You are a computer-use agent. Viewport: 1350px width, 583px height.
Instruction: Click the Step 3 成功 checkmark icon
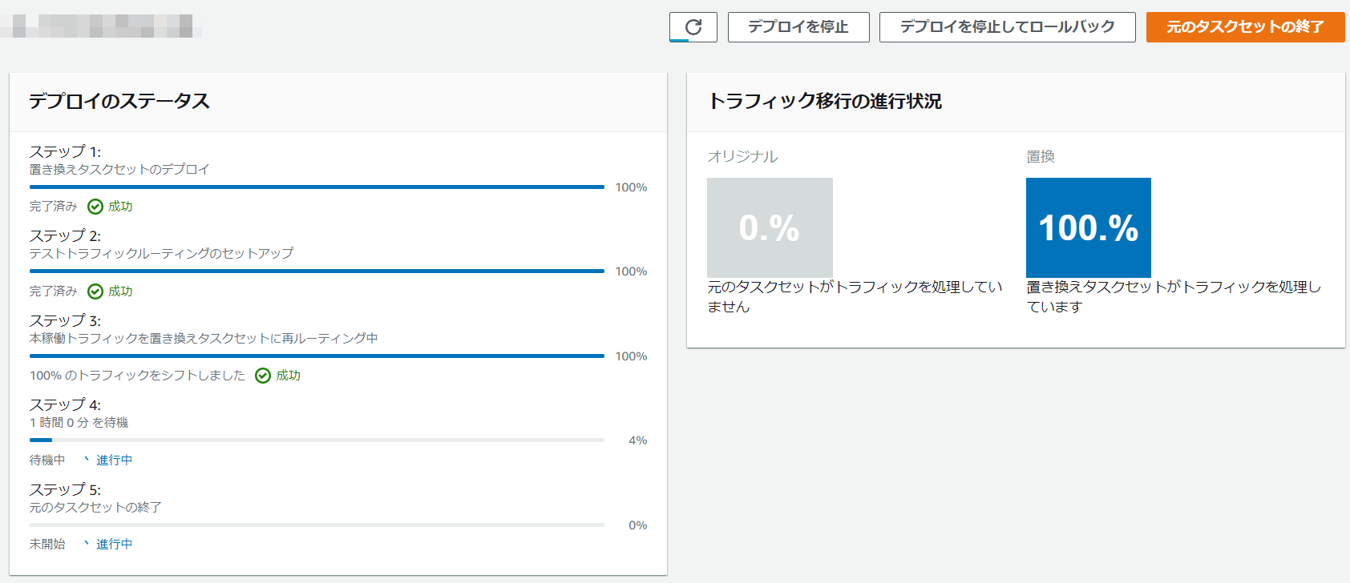click(263, 376)
